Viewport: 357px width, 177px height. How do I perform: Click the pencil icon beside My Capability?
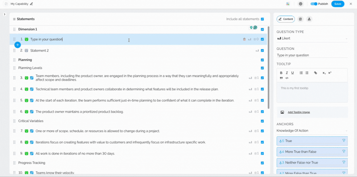point(31,4)
